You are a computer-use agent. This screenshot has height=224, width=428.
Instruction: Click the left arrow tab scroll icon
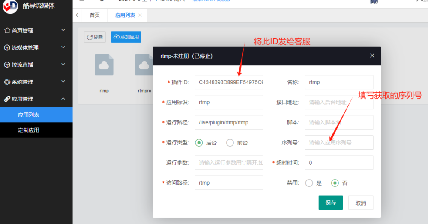77,15
